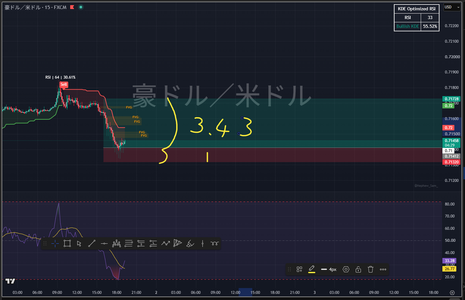Click the red Sell signal label
This screenshot has width=465, height=300.
[x=64, y=84]
